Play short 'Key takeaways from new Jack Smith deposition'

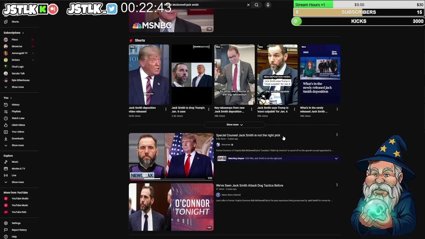(234, 75)
